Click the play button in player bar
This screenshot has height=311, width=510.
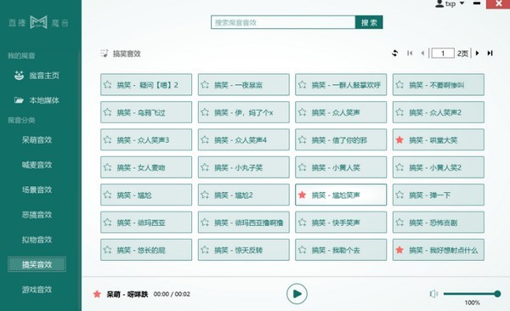[x=297, y=294]
